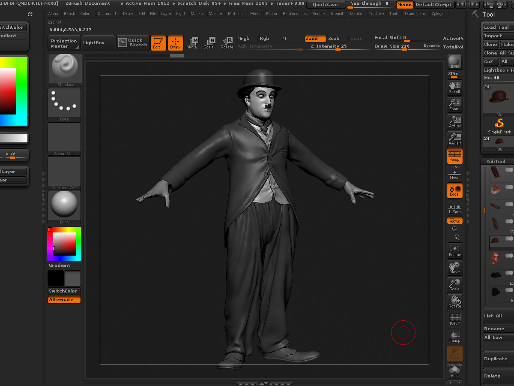Toggle XYZ rotation mode
The width and height of the screenshot is (514, 386).
454,221
